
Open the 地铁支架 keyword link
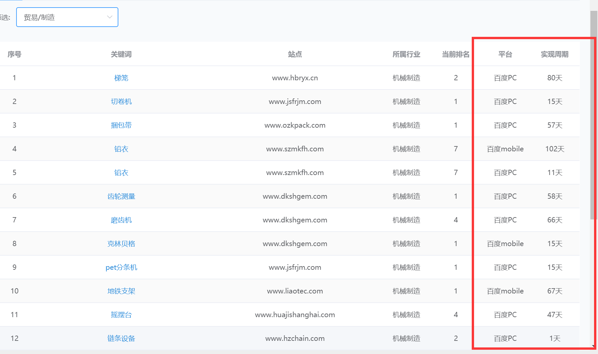121,291
